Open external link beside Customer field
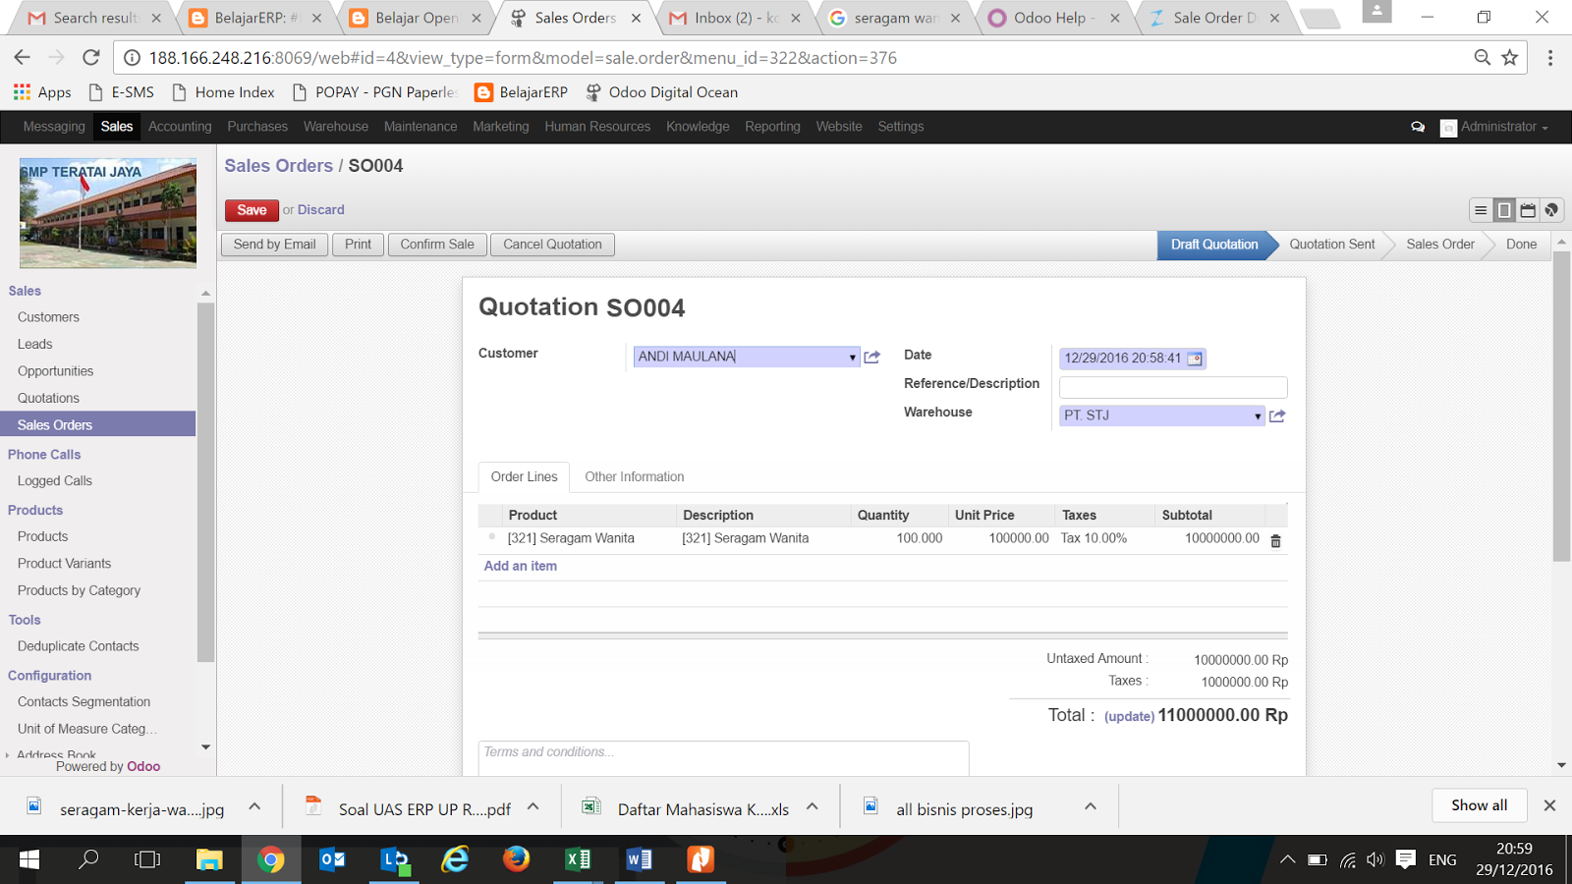The width and height of the screenshot is (1572, 884). point(871,357)
